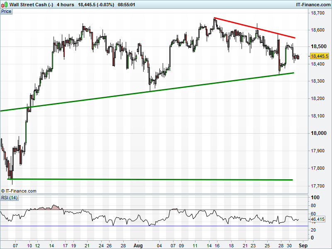Click the IT-Finance.com label at top right

coord(313,5)
